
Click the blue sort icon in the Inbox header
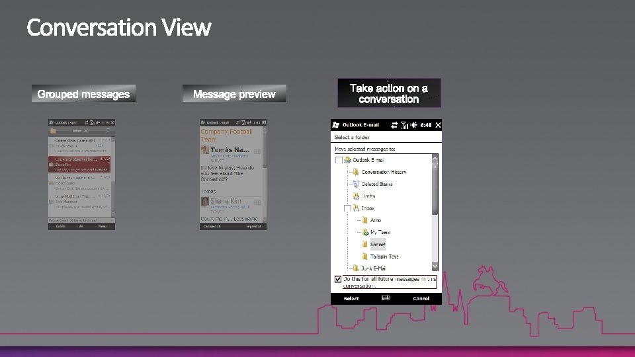(107, 131)
